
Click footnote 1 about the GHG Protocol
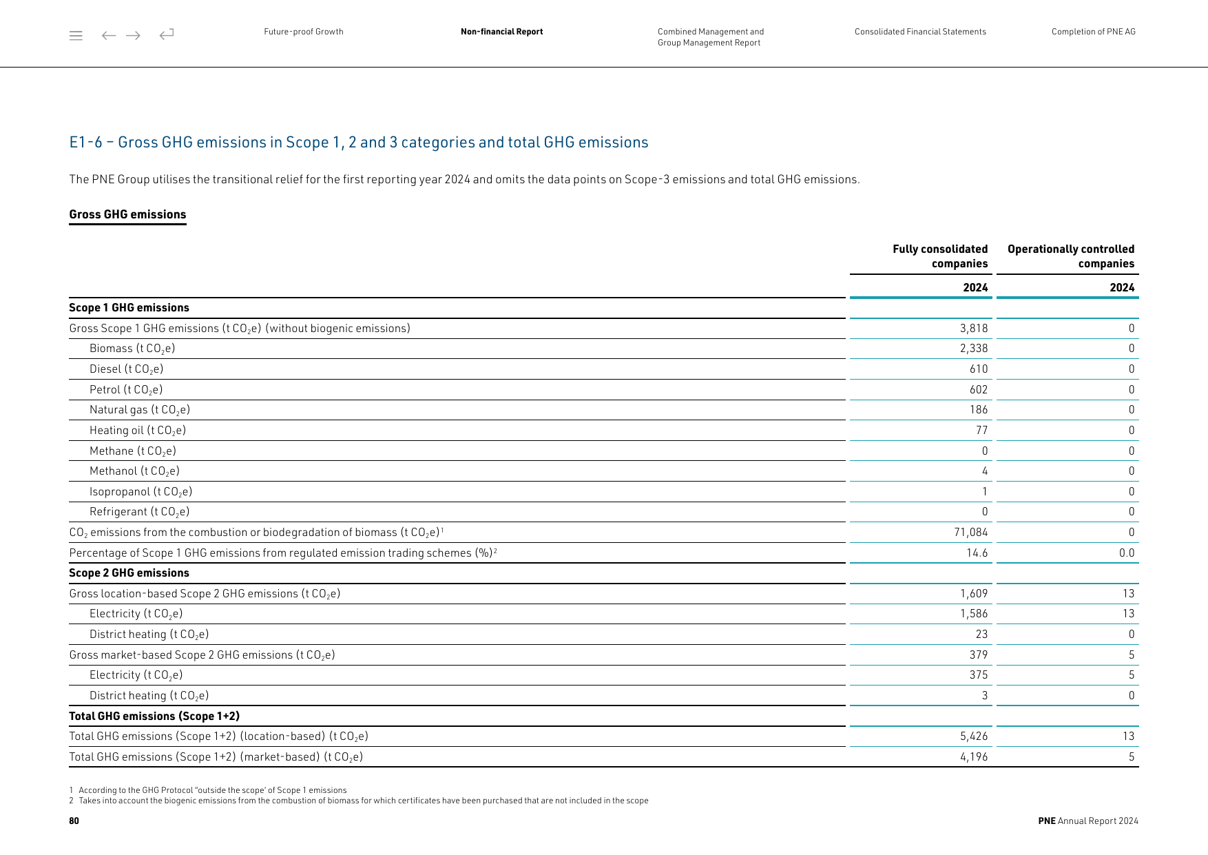pyautogui.click(x=208, y=790)
